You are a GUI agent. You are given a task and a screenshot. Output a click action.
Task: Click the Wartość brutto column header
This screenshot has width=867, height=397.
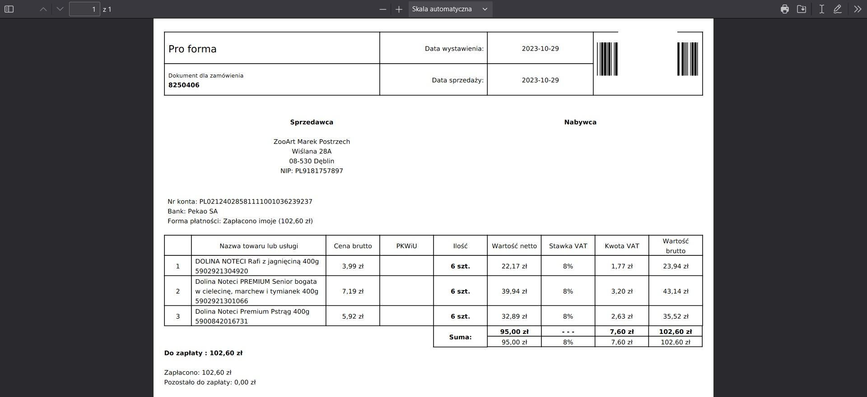(676, 246)
